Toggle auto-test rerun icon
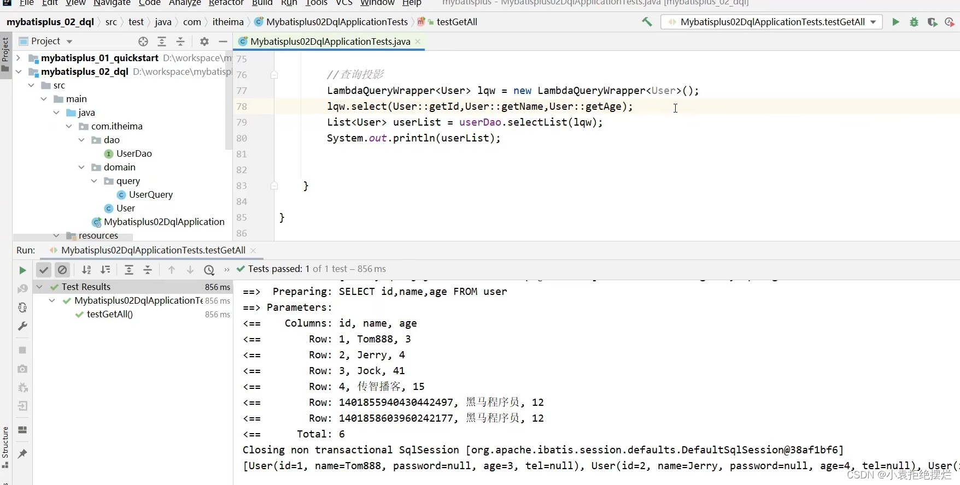Viewport: 960px width, 485px height. 22,307
